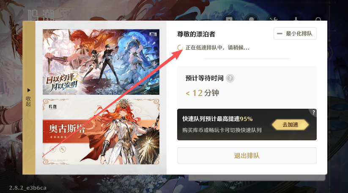Click the 去加速 speed-up button
This screenshot has height=193, width=348.
click(x=290, y=125)
